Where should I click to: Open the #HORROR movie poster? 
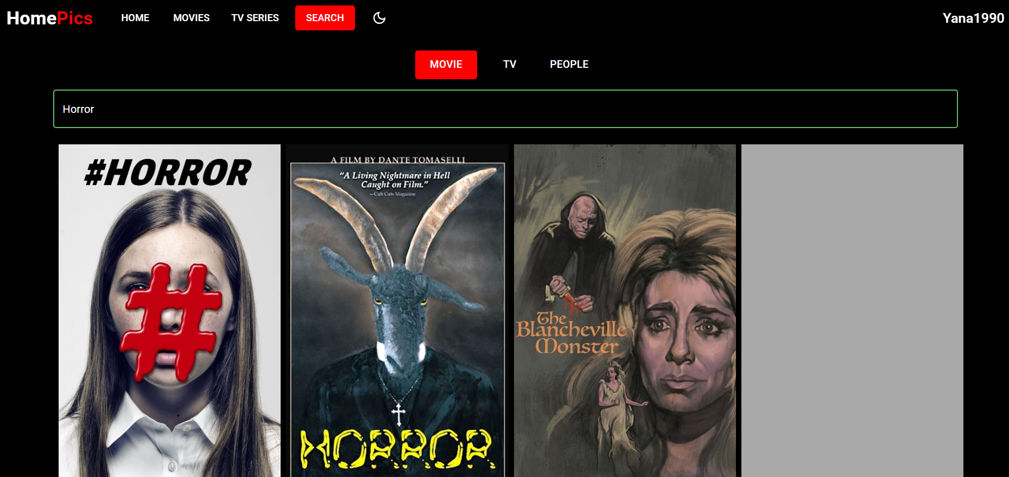pyautogui.click(x=169, y=310)
